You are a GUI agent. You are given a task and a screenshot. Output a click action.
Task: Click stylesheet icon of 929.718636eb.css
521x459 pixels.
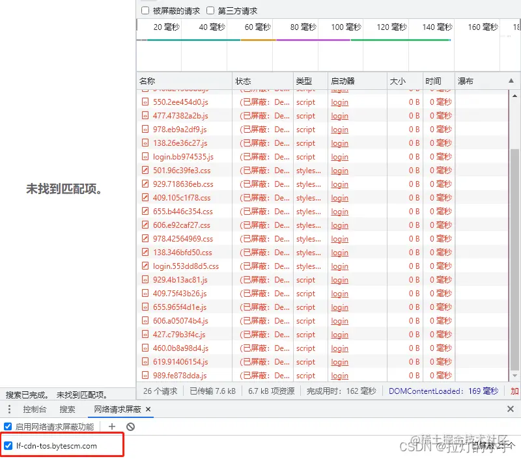pyautogui.click(x=145, y=184)
